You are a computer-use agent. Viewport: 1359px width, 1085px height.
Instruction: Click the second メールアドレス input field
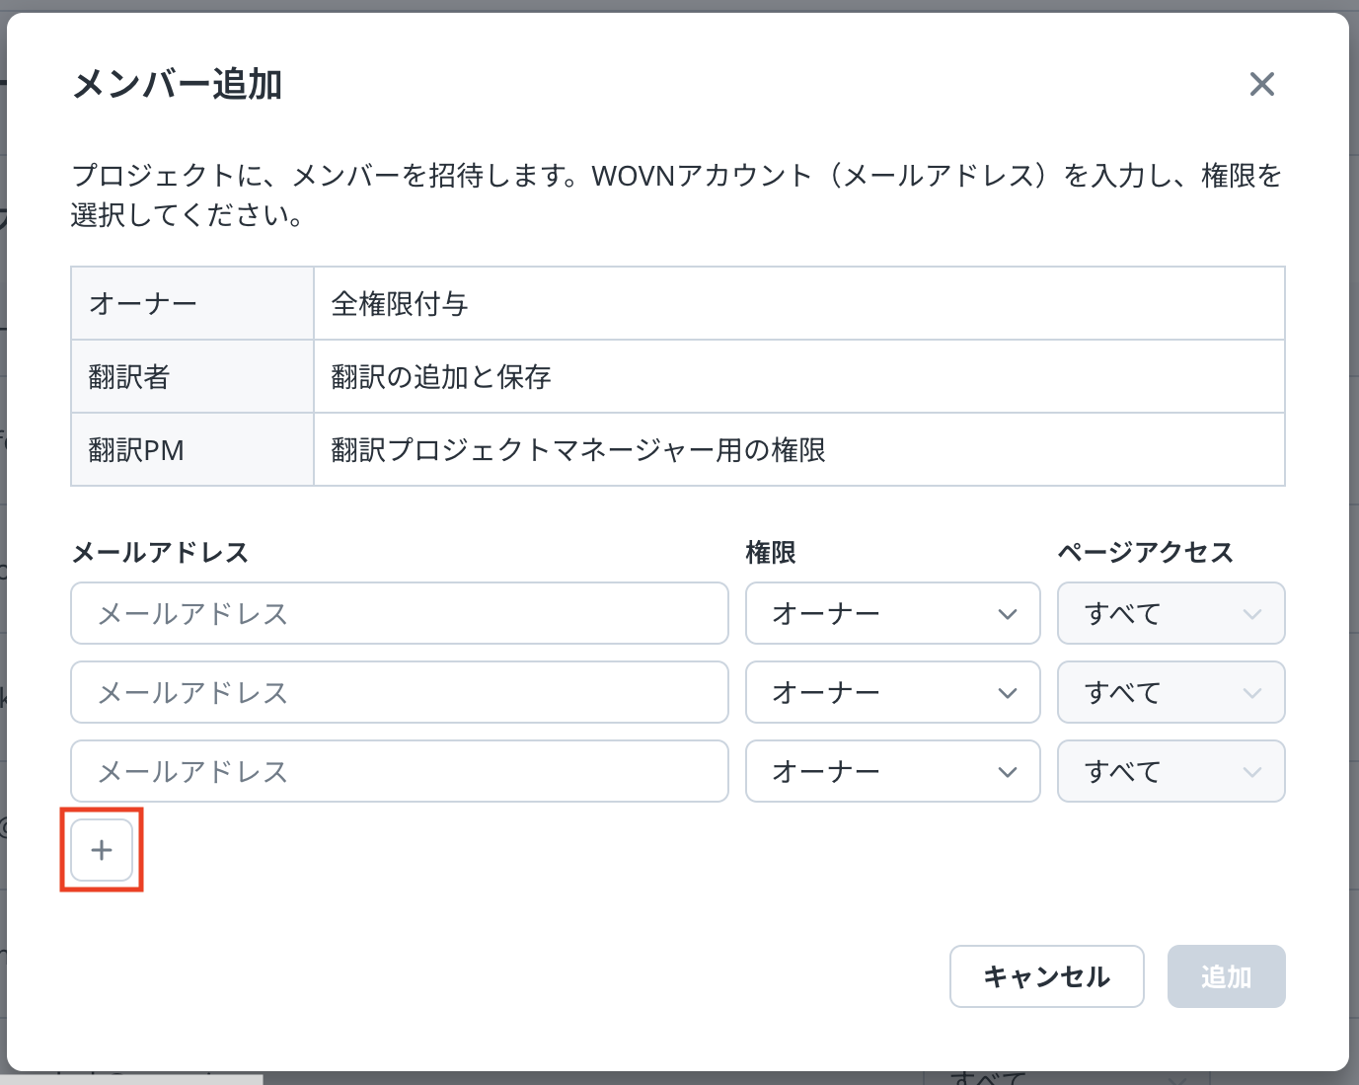pyautogui.click(x=399, y=692)
